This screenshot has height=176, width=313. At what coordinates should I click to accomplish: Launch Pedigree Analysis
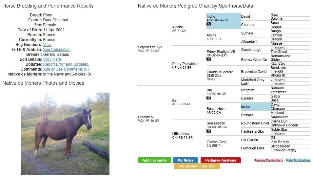(x=221, y=160)
